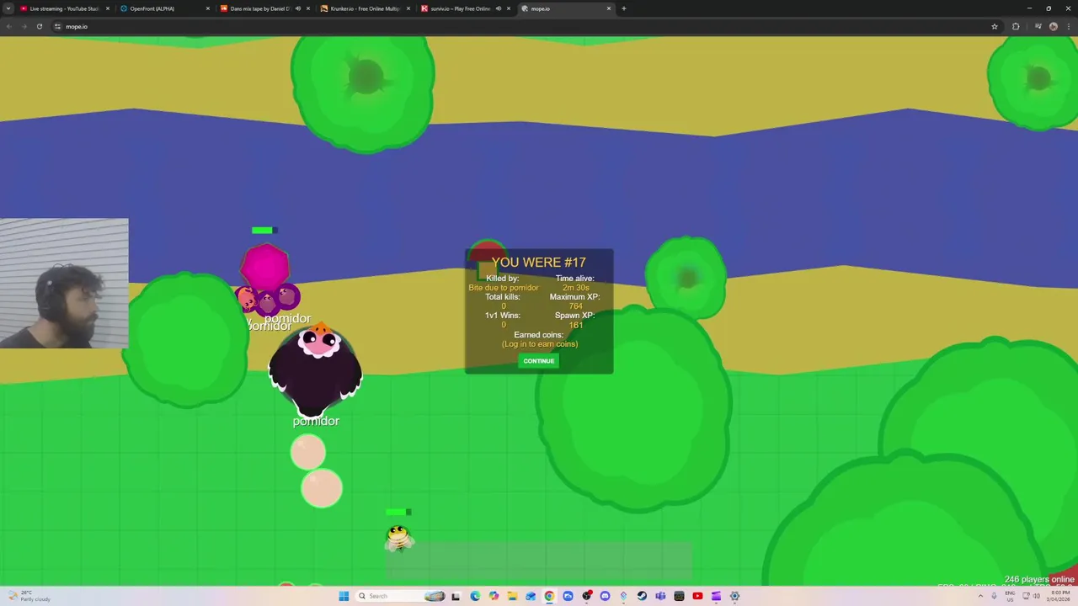
Task: Open the tab search dropdown arrow
Action: (x=8, y=8)
